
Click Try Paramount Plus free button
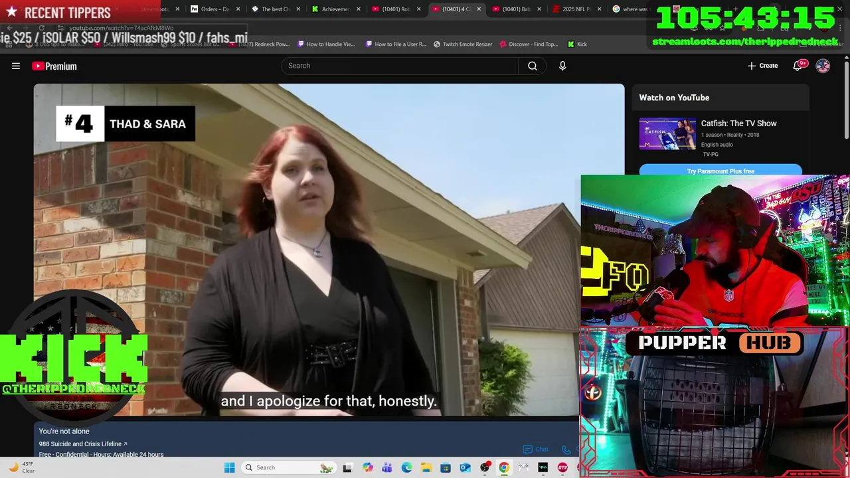click(721, 171)
